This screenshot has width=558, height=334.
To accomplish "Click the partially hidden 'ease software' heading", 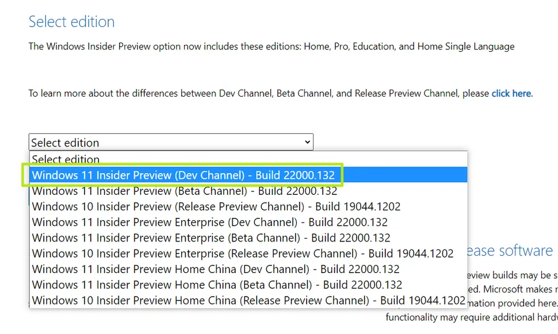I will pos(510,251).
